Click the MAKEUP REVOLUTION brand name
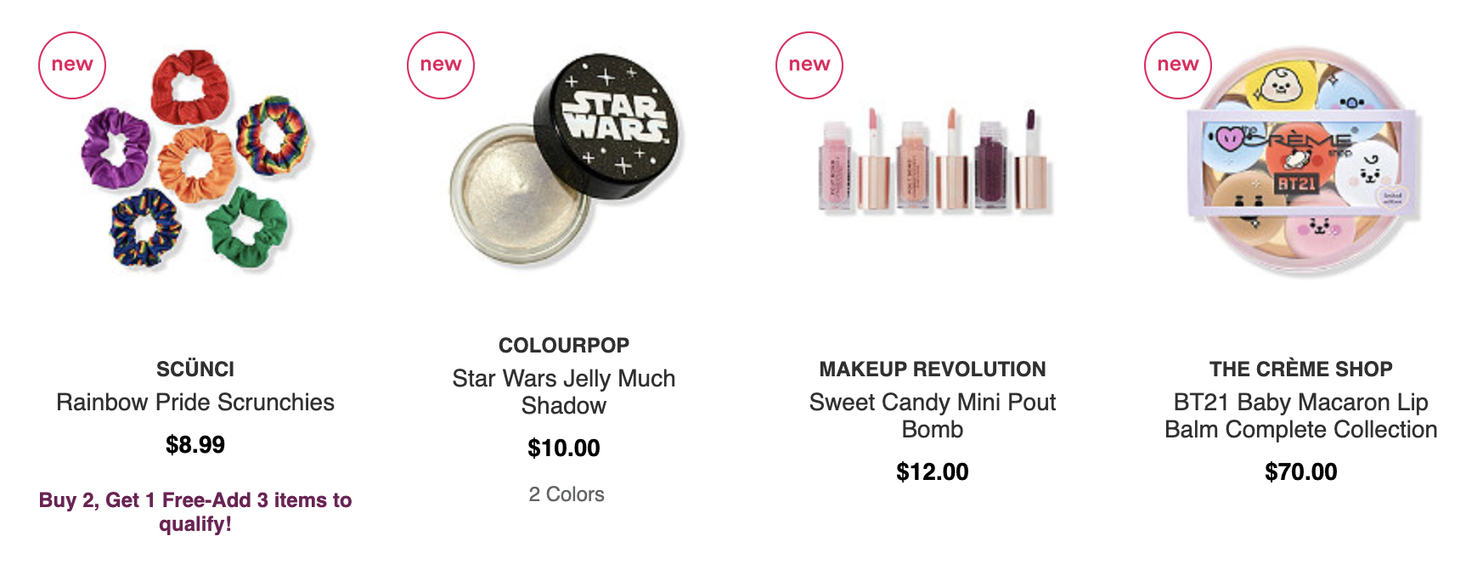The height and width of the screenshot is (564, 1466). click(933, 369)
